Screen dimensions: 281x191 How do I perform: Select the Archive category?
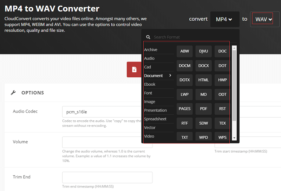[151, 50]
